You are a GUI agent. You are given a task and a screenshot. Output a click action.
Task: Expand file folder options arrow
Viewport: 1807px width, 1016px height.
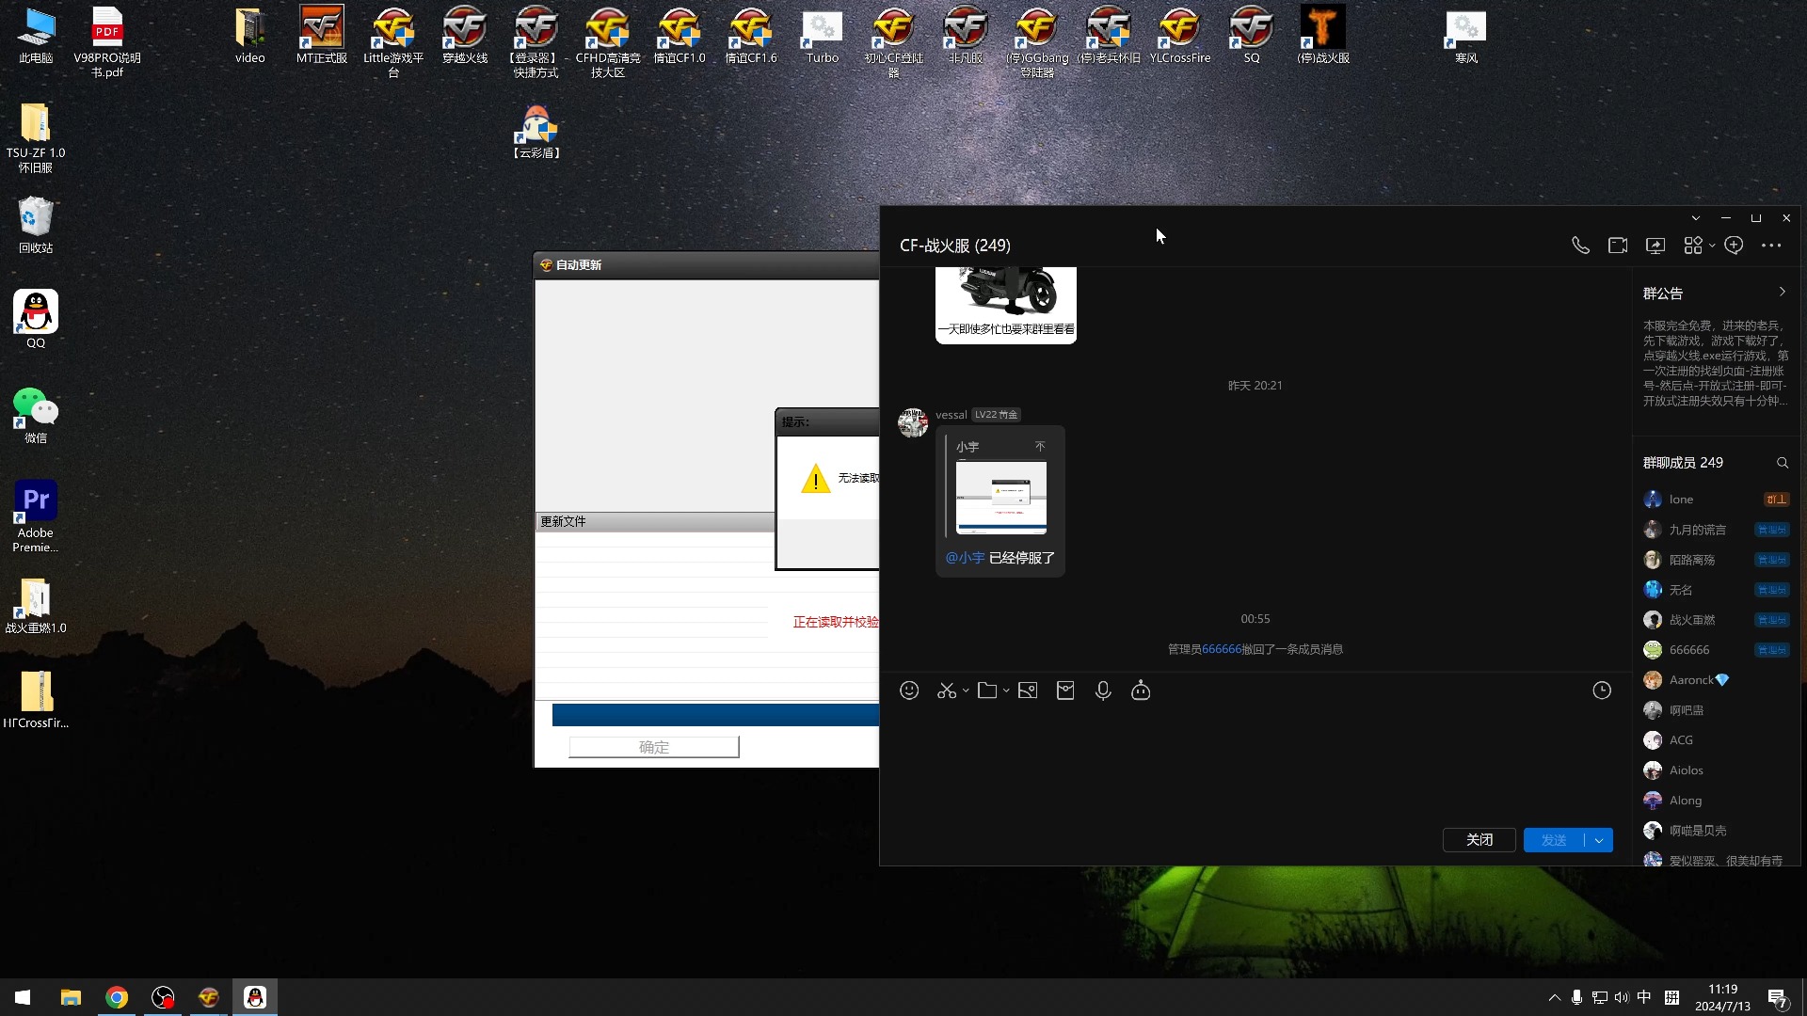click(x=1006, y=691)
